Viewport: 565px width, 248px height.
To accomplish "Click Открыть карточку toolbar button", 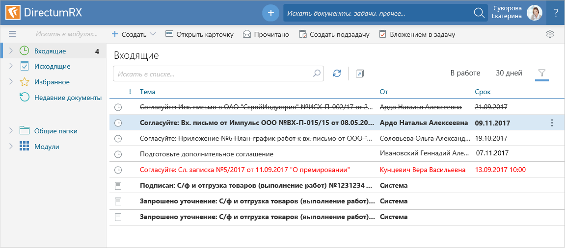I will (199, 34).
